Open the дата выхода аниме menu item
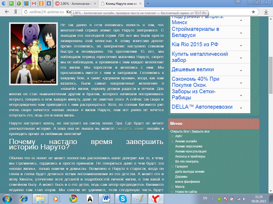 click(x=190, y=172)
